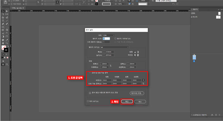Collapse the bleed and slug section

coord(90,73)
